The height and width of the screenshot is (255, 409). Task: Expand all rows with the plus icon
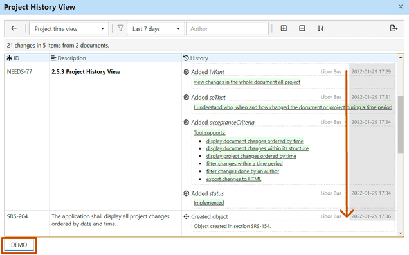[x=284, y=28]
